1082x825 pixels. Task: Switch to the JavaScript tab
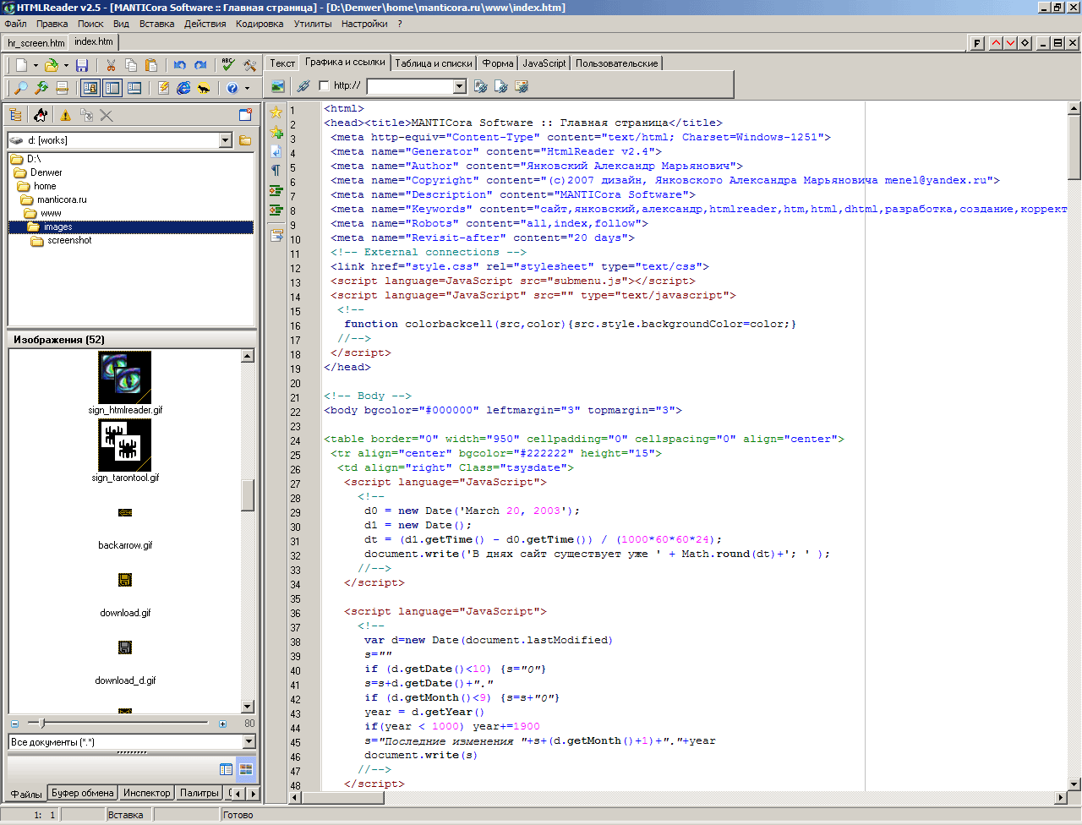[544, 63]
